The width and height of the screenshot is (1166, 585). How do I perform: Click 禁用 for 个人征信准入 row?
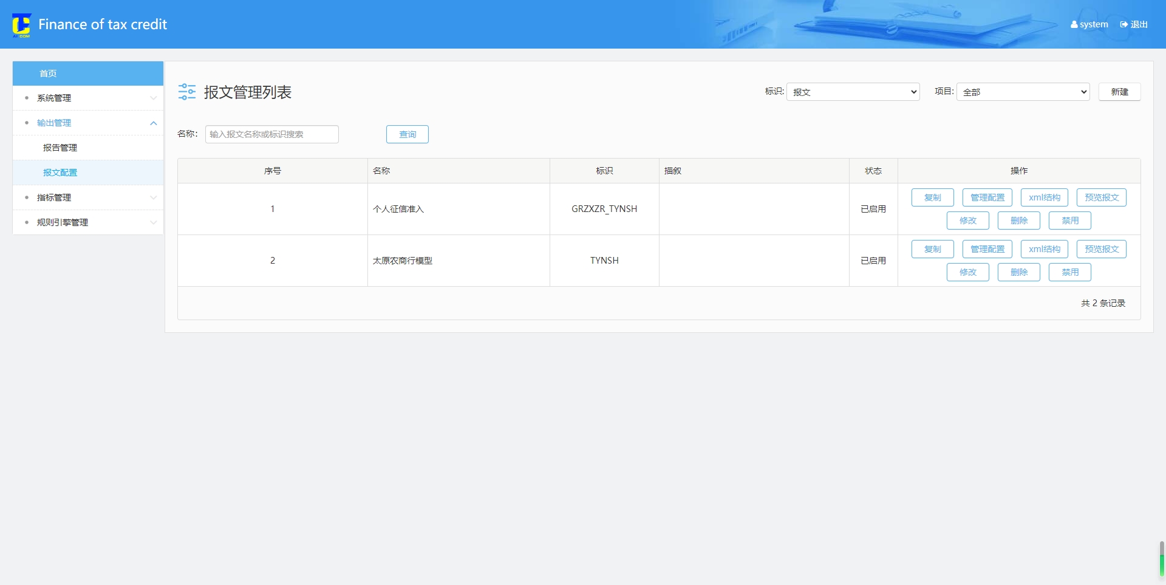(1070, 221)
